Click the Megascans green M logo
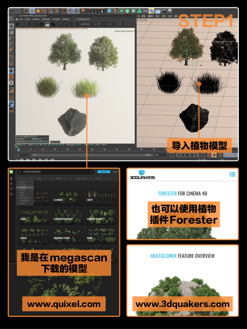Viewport: 247px width, 329px height. (11, 172)
